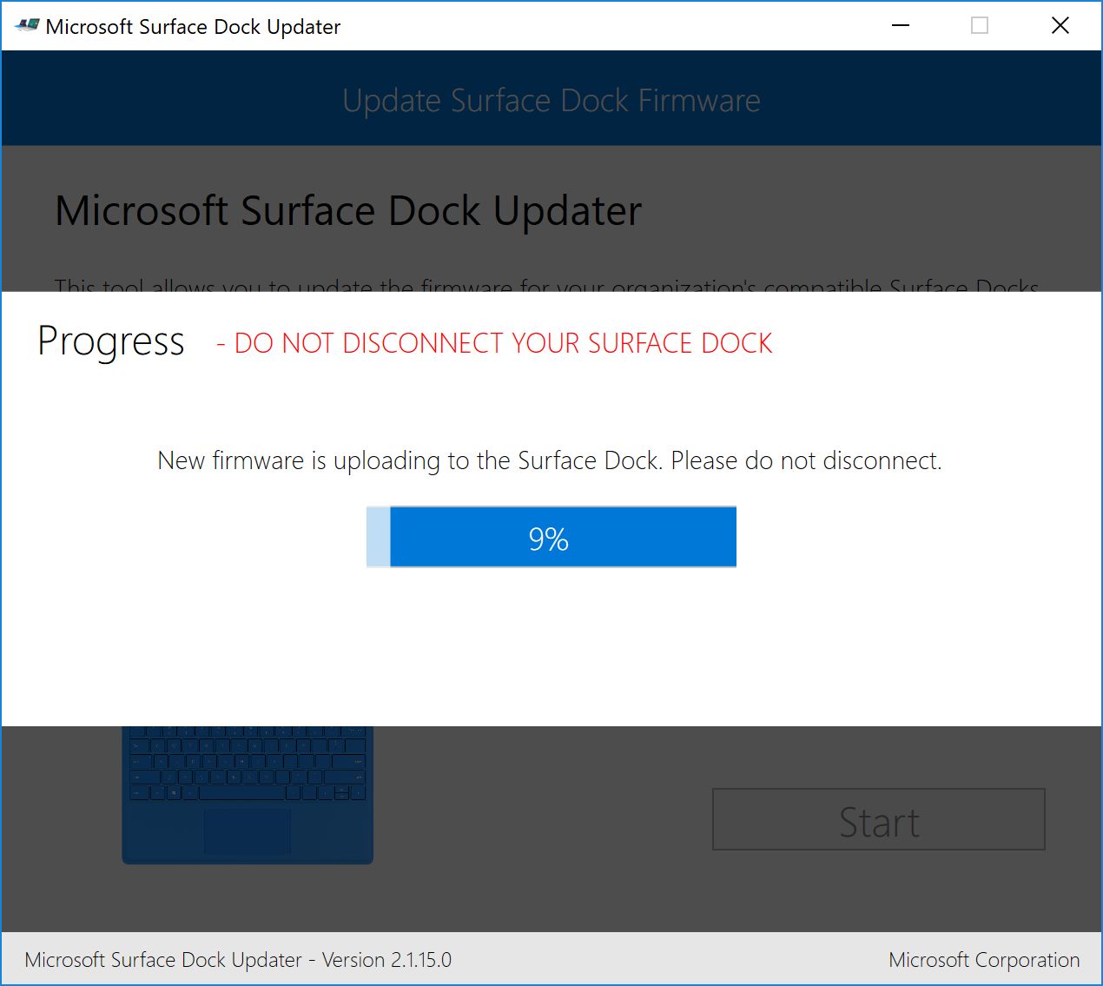The image size is (1103, 986).
Task: Click the Version 2.1.15.0 footer text
Action: (x=386, y=960)
